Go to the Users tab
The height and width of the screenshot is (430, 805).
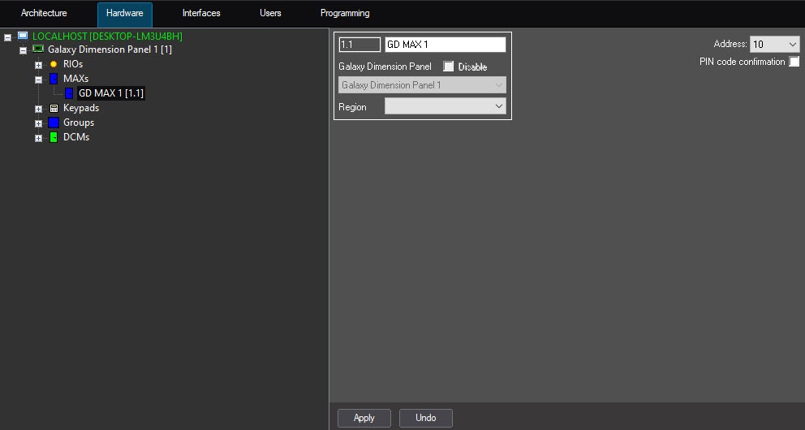[270, 13]
